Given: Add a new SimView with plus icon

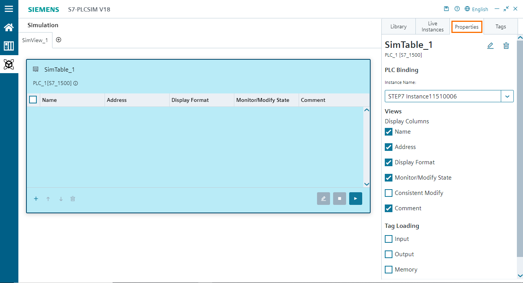Looking at the screenshot, I should [x=59, y=40].
